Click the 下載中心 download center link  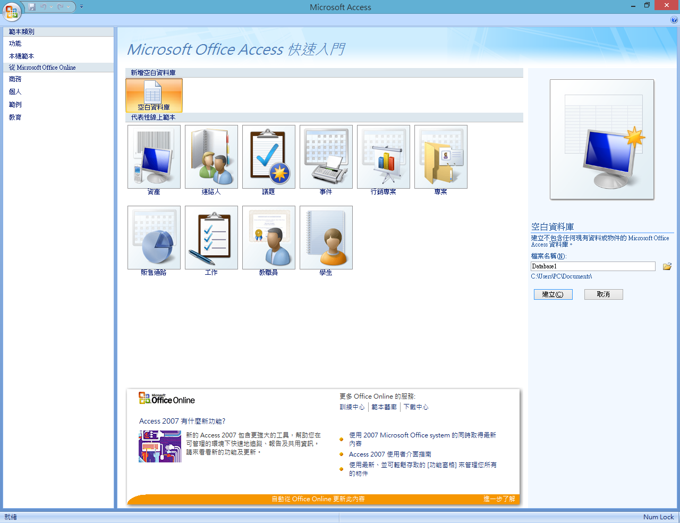click(415, 407)
